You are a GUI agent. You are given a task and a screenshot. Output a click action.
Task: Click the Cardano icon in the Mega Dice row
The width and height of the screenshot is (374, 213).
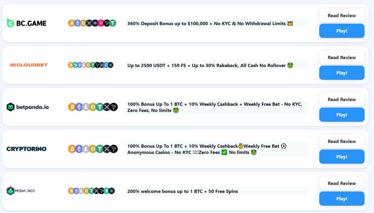tap(111, 191)
